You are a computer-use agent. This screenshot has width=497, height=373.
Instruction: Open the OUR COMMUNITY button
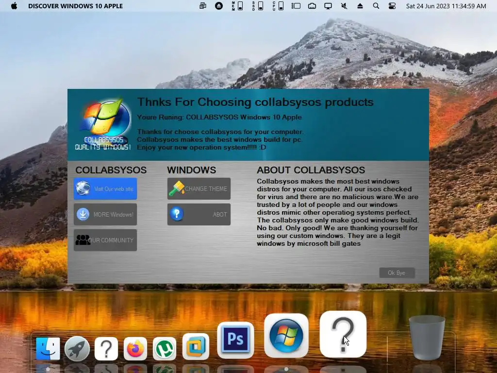coord(105,240)
